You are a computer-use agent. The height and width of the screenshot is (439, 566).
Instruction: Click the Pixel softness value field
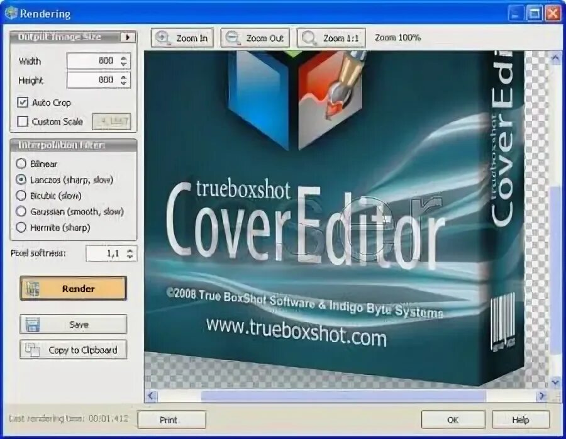pyautogui.click(x=111, y=253)
